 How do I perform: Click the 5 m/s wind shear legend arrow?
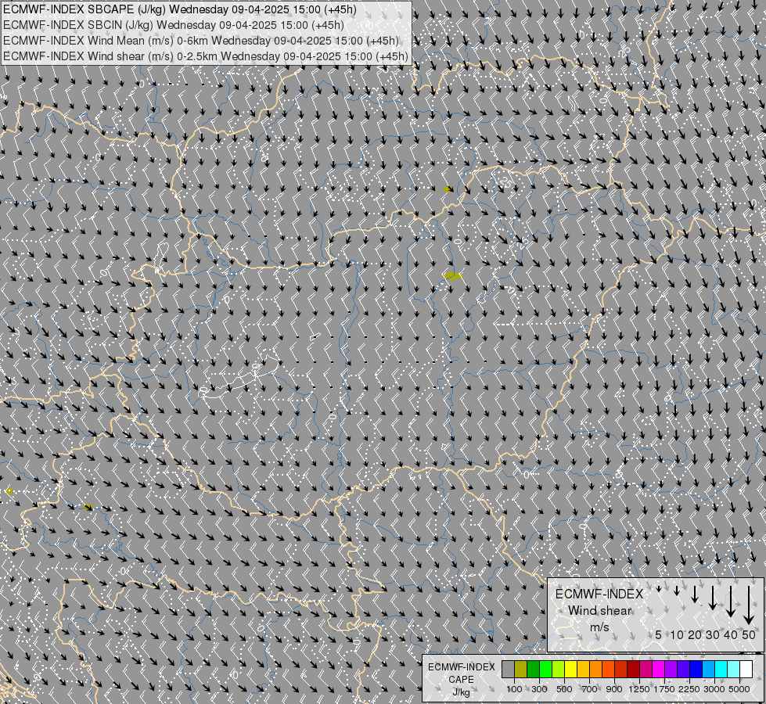659,589
